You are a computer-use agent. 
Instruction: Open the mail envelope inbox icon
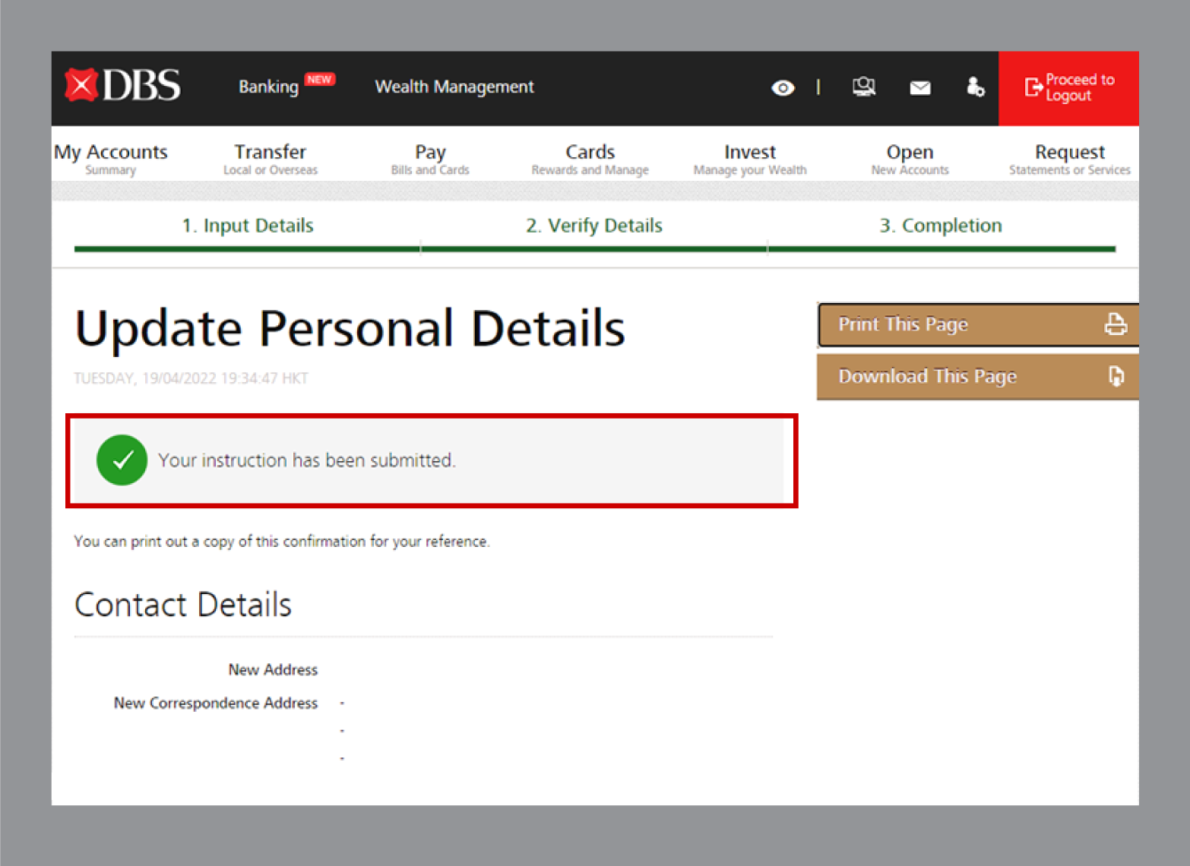[x=919, y=88]
